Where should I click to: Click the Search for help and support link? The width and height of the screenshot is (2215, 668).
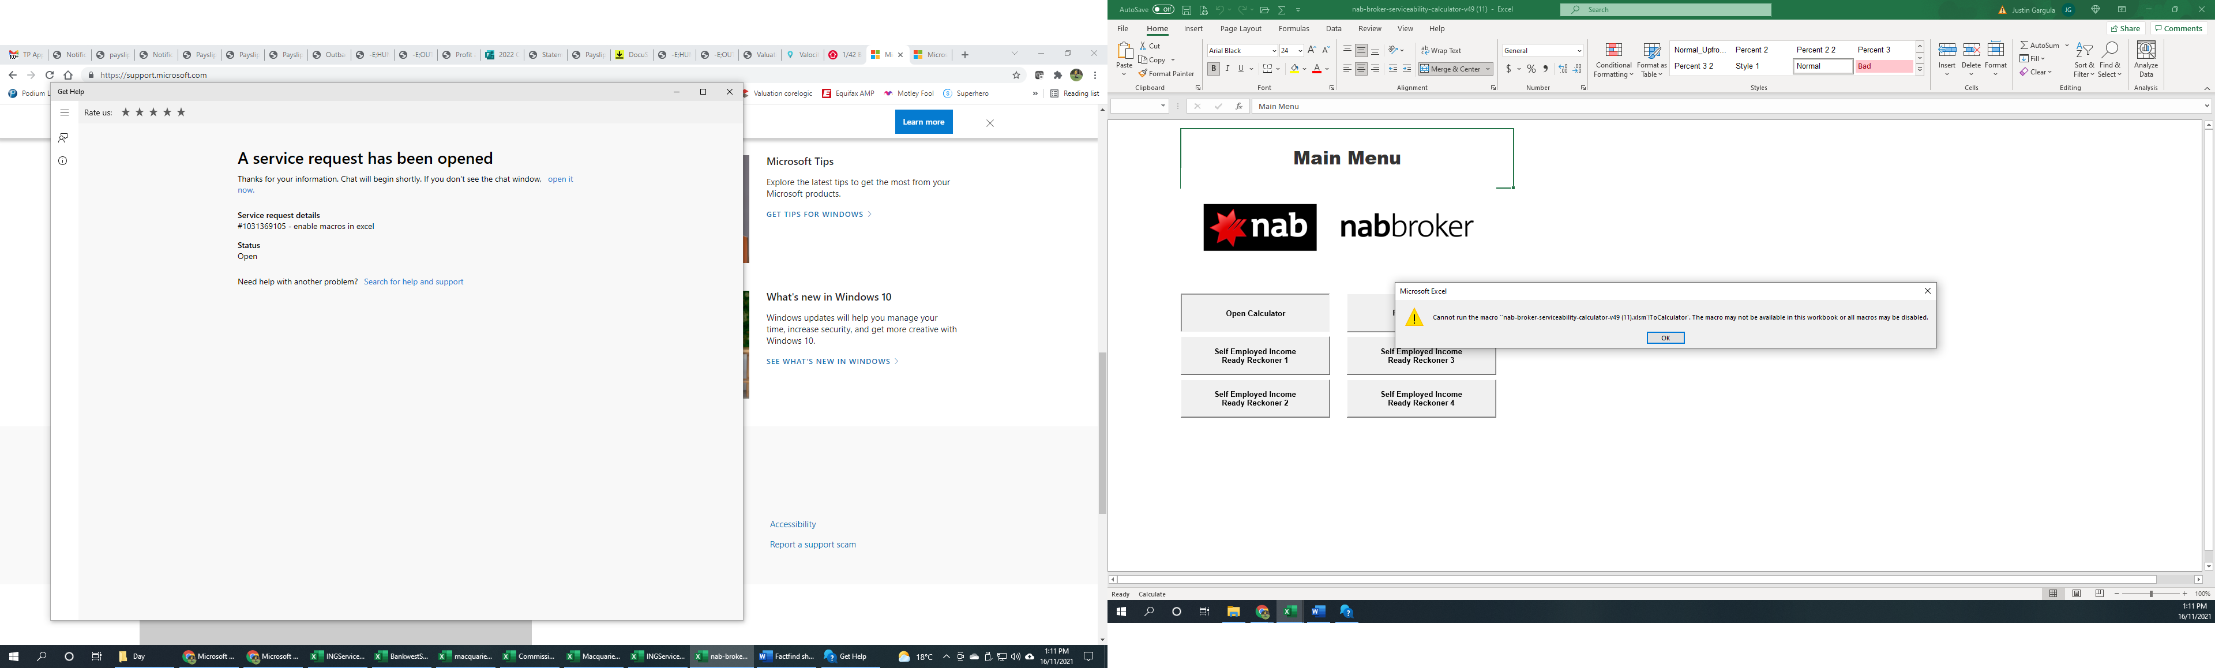tap(414, 281)
